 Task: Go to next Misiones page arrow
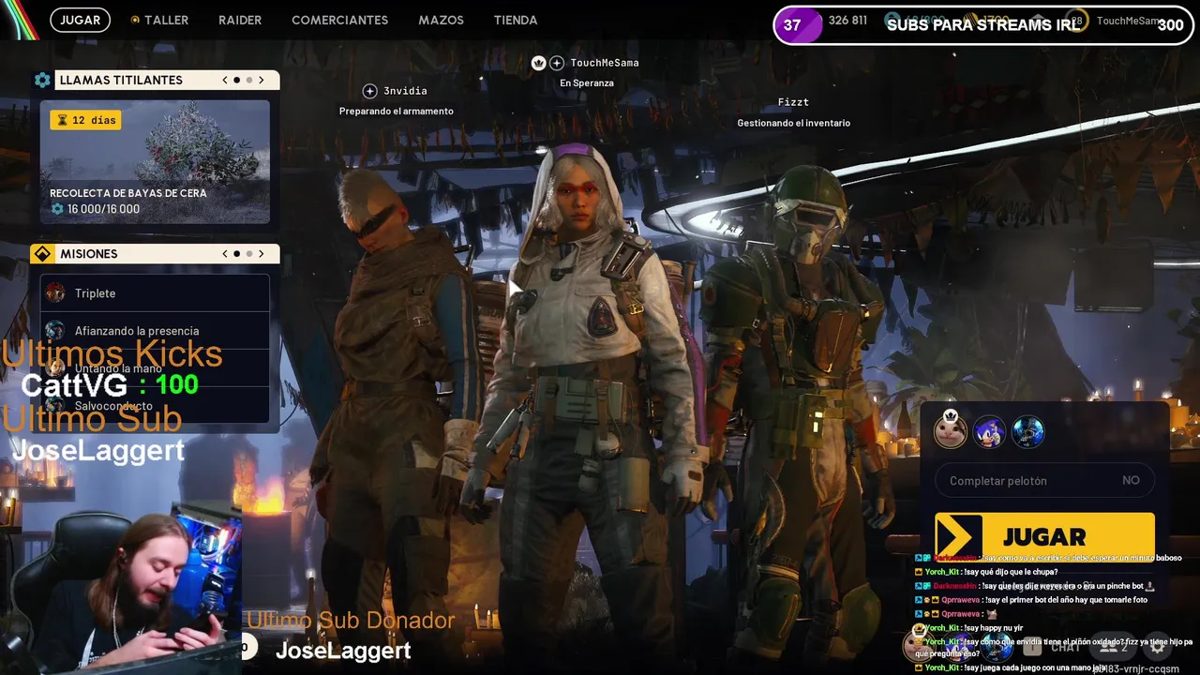click(262, 254)
